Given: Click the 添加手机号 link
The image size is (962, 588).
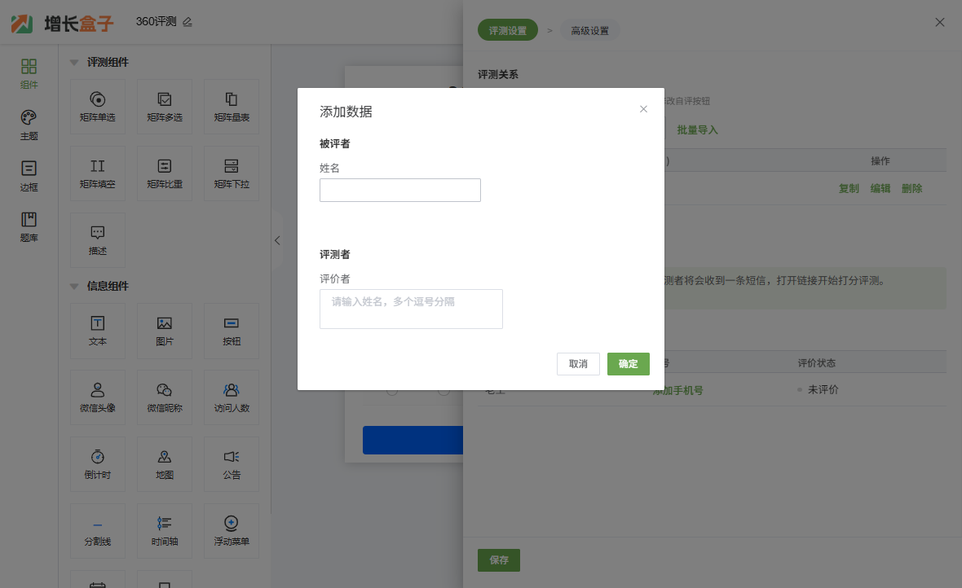Looking at the screenshot, I should point(678,390).
